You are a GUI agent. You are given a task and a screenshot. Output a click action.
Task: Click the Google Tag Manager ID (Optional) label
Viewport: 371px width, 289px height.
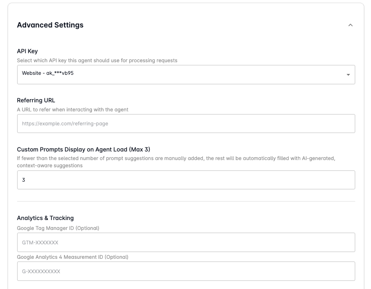[58, 228]
